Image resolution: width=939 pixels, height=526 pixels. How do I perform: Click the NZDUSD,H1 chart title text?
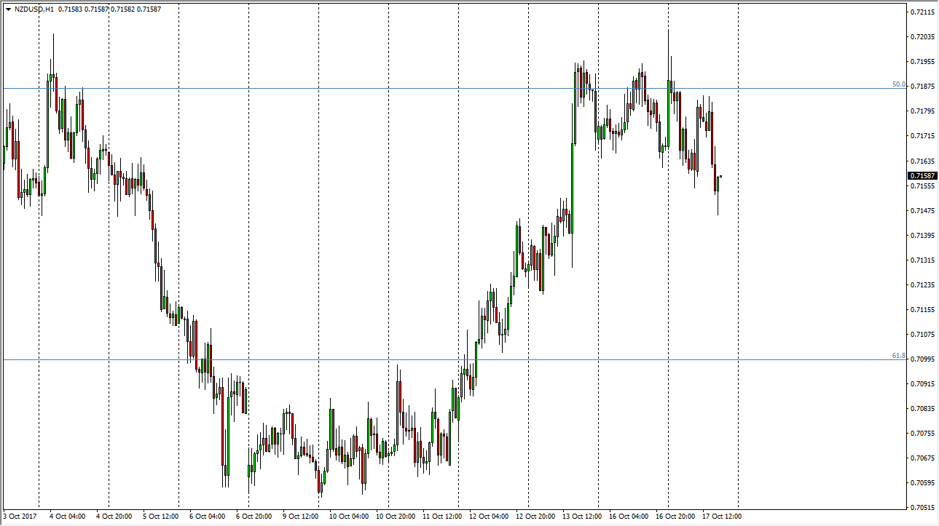(34, 9)
